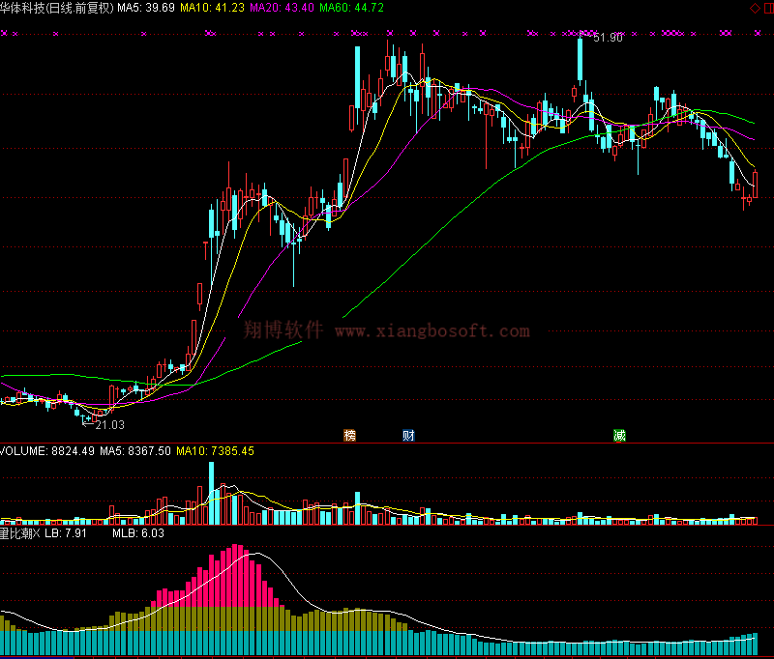
Task: Open the 榜 marker on the chart
Action: [349, 435]
